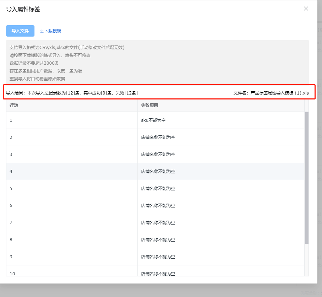The width and height of the screenshot is (322, 297).
Task: Click 店铺名称不能为空 in row 4
Action: click(158, 171)
